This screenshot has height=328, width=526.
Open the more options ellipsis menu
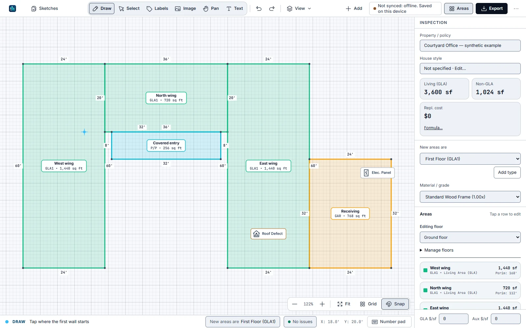click(x=516, y=9)
